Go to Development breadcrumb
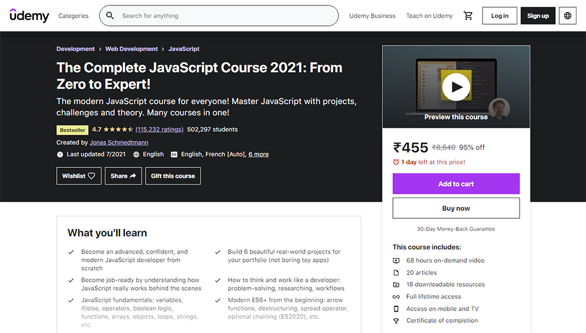The image size is (586, 333). pyautogui.click(x=76, y=49)
